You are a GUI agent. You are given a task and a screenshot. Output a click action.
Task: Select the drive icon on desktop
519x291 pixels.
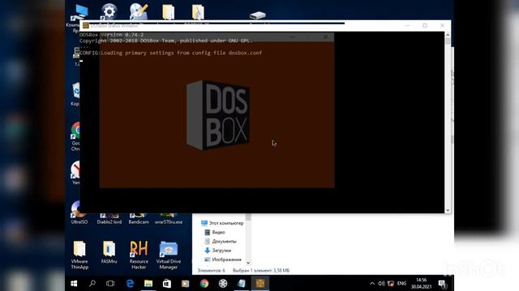258,15
